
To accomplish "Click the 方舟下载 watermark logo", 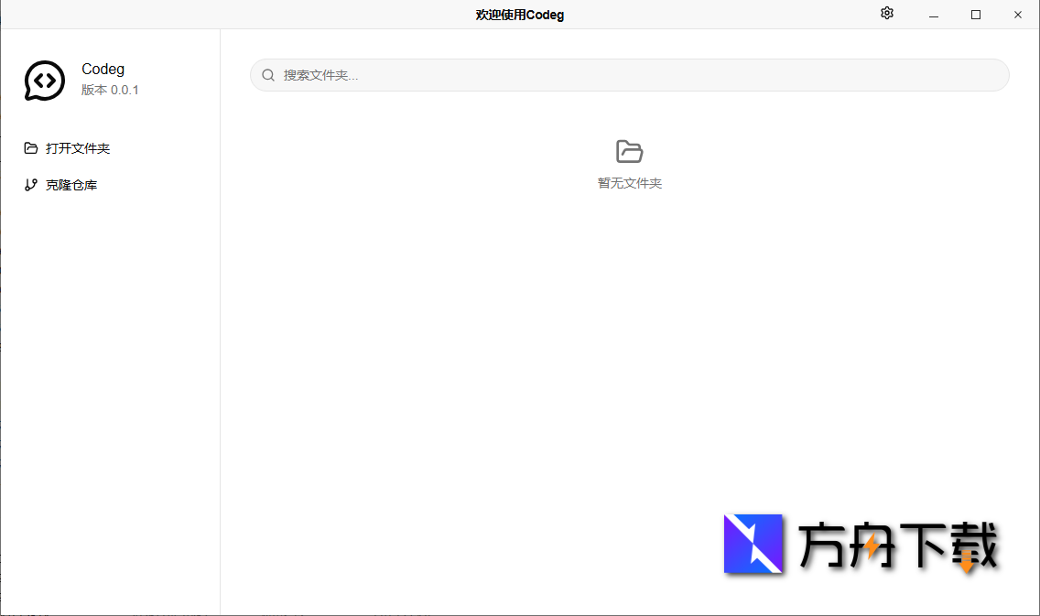I will (x=753, y=545).
